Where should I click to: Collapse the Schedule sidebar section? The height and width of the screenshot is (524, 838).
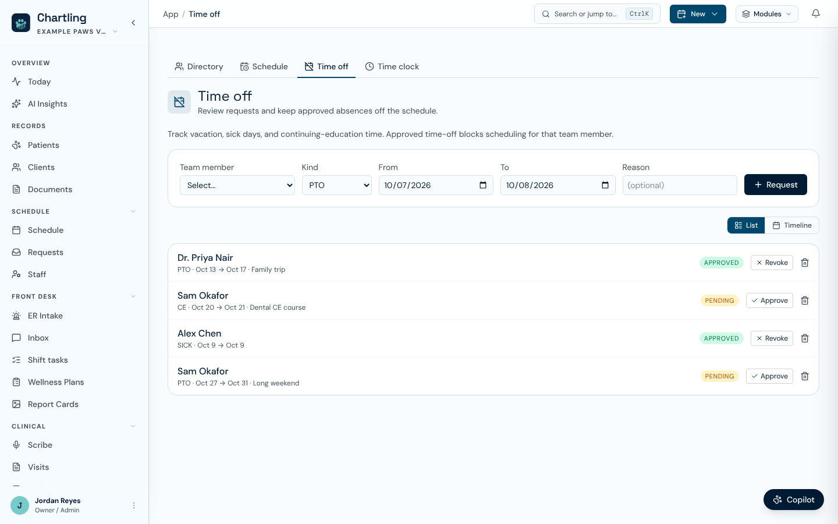pyautogui.click(x=133, y=211)
